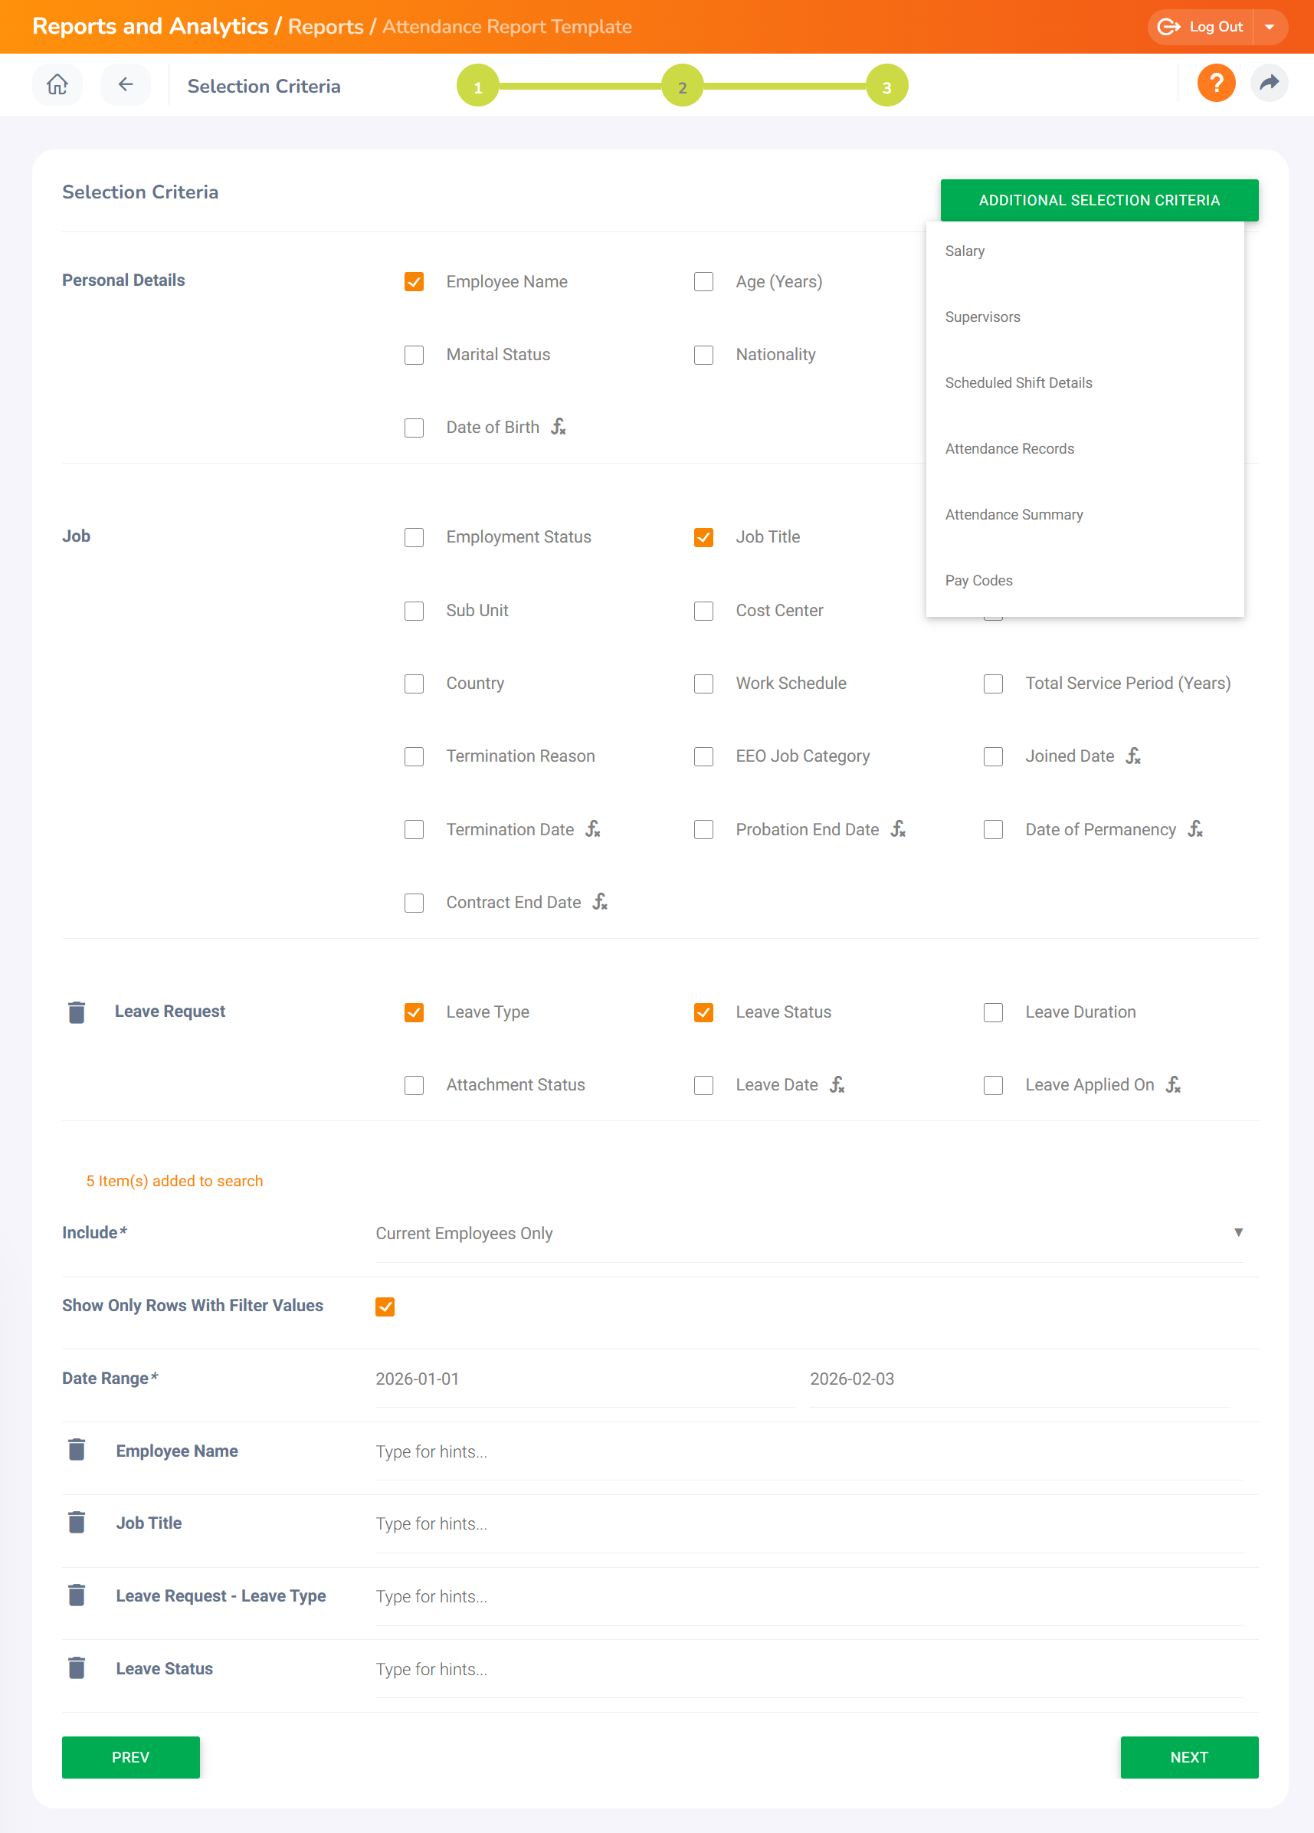Jump to step 2 on the progress bar
Screen dimensions: 1314x1833
pos(682,86)
